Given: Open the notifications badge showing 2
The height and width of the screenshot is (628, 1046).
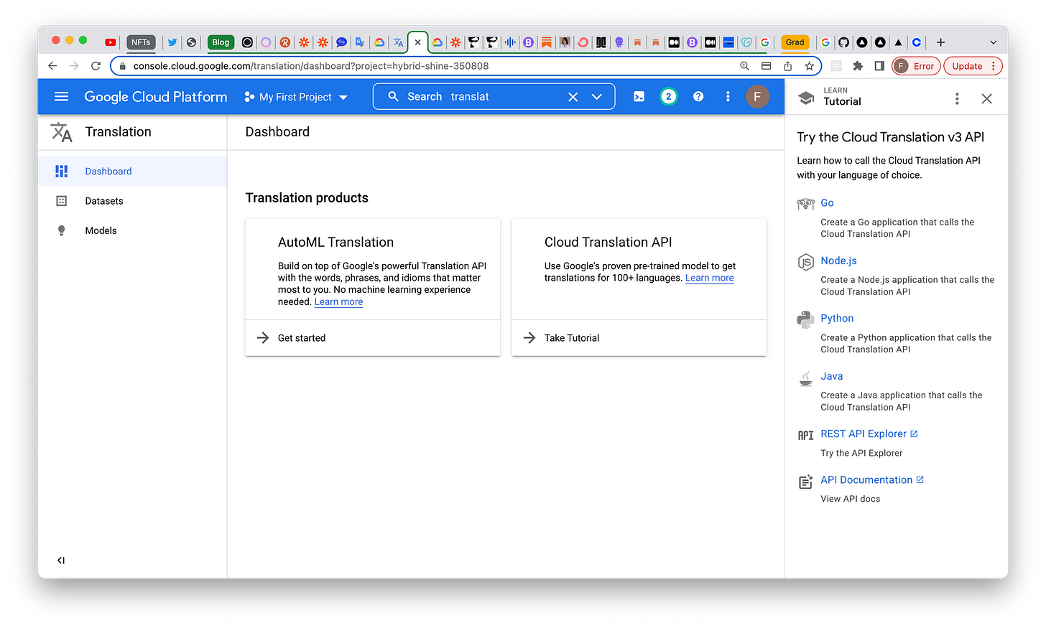Looking at the screenshot, I should click(x=668, y=96).
